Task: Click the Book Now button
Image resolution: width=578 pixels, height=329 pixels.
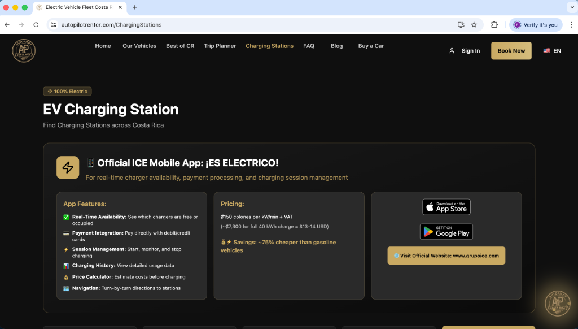Action: (511, 50)
